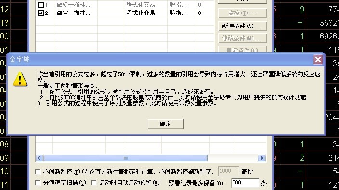The height and width of the screenshot is (190, 339).
Task: Click the horizontal scrollbar thumb
Action: pos(126,158)
